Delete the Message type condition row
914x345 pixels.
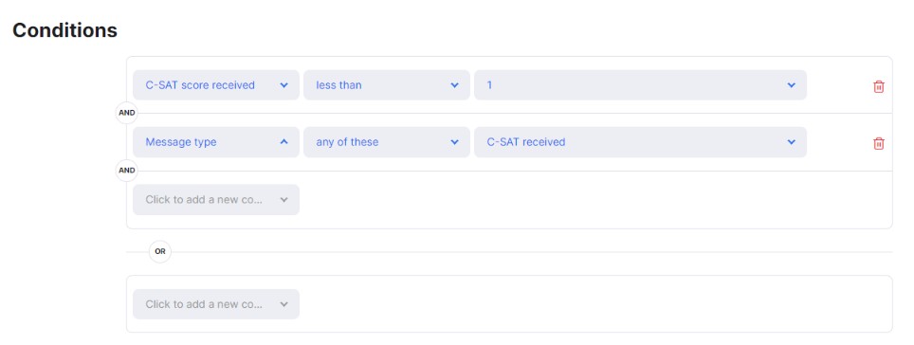coord(878,143)
